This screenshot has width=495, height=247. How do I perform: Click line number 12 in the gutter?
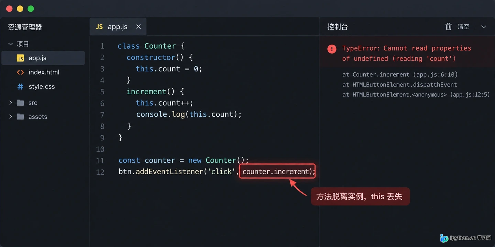(x=100, y=172)
